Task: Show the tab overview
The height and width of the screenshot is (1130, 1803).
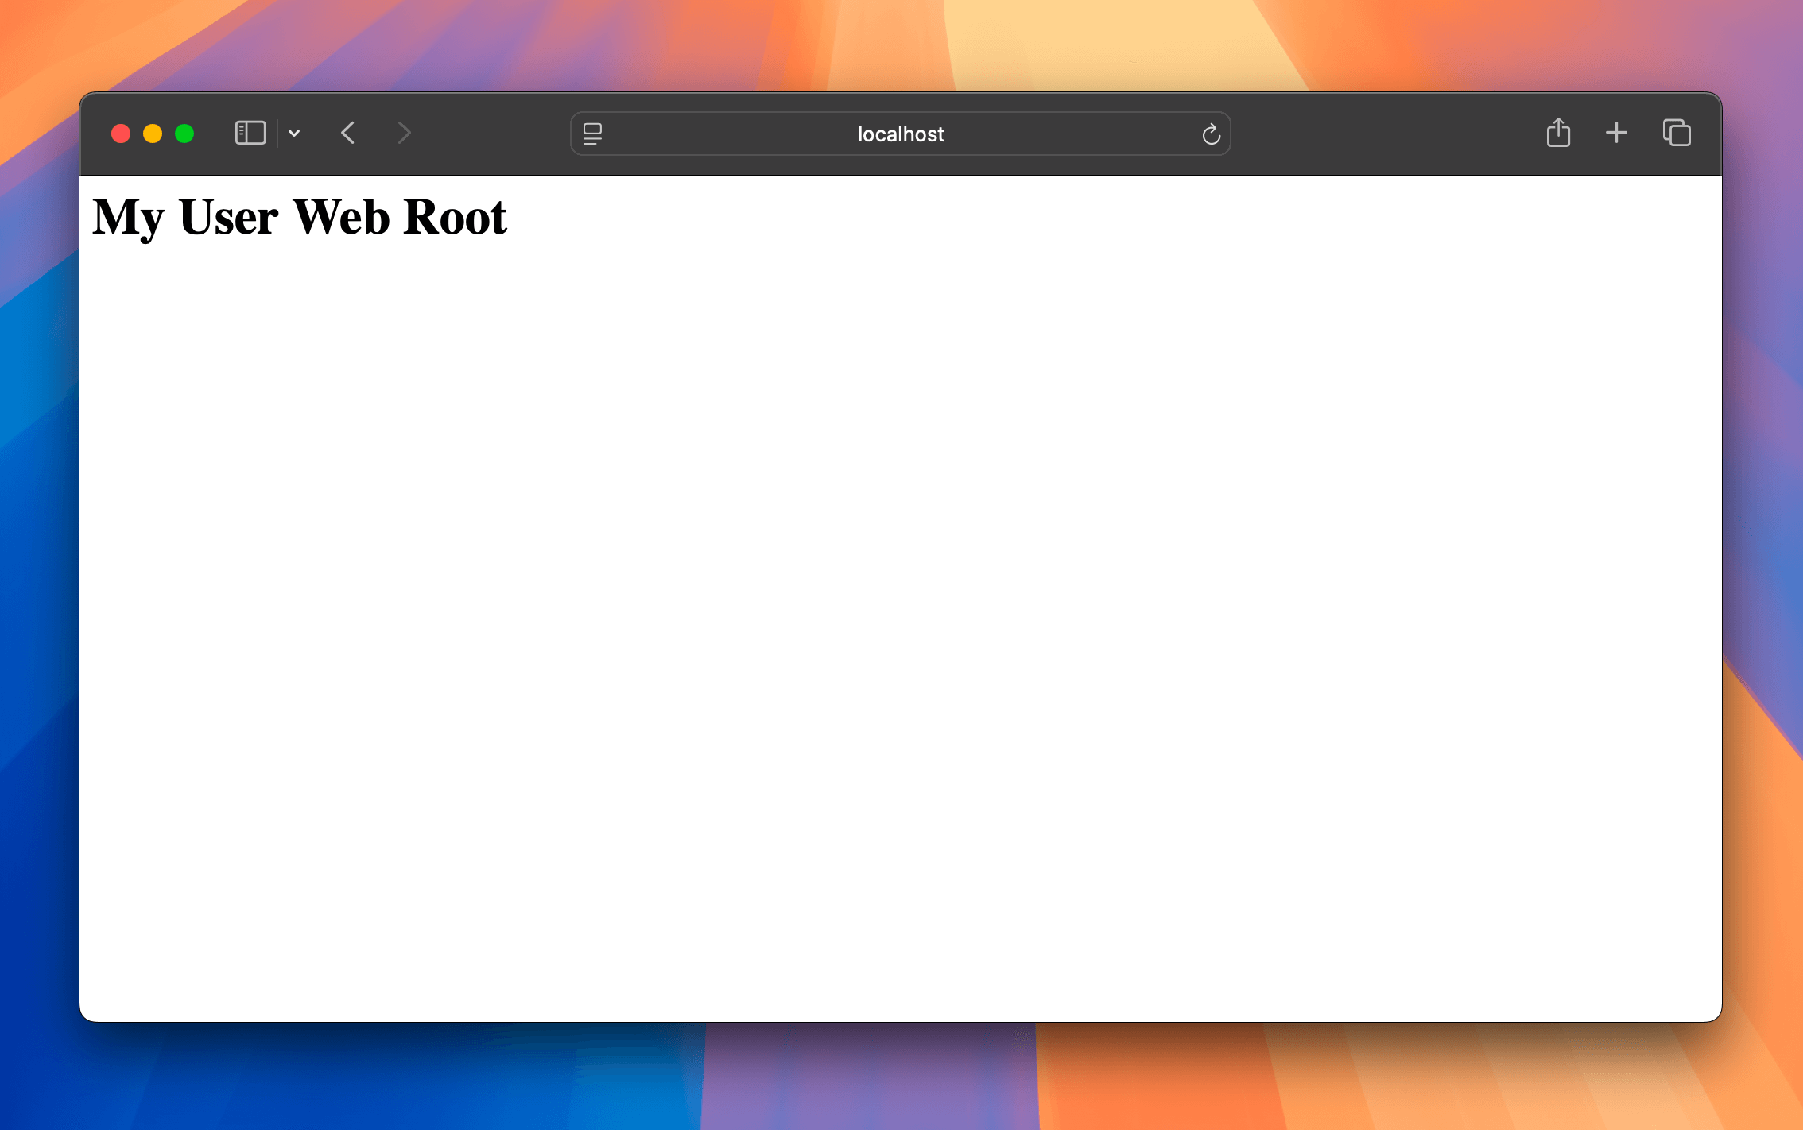Action: [x=1677, y=133]
